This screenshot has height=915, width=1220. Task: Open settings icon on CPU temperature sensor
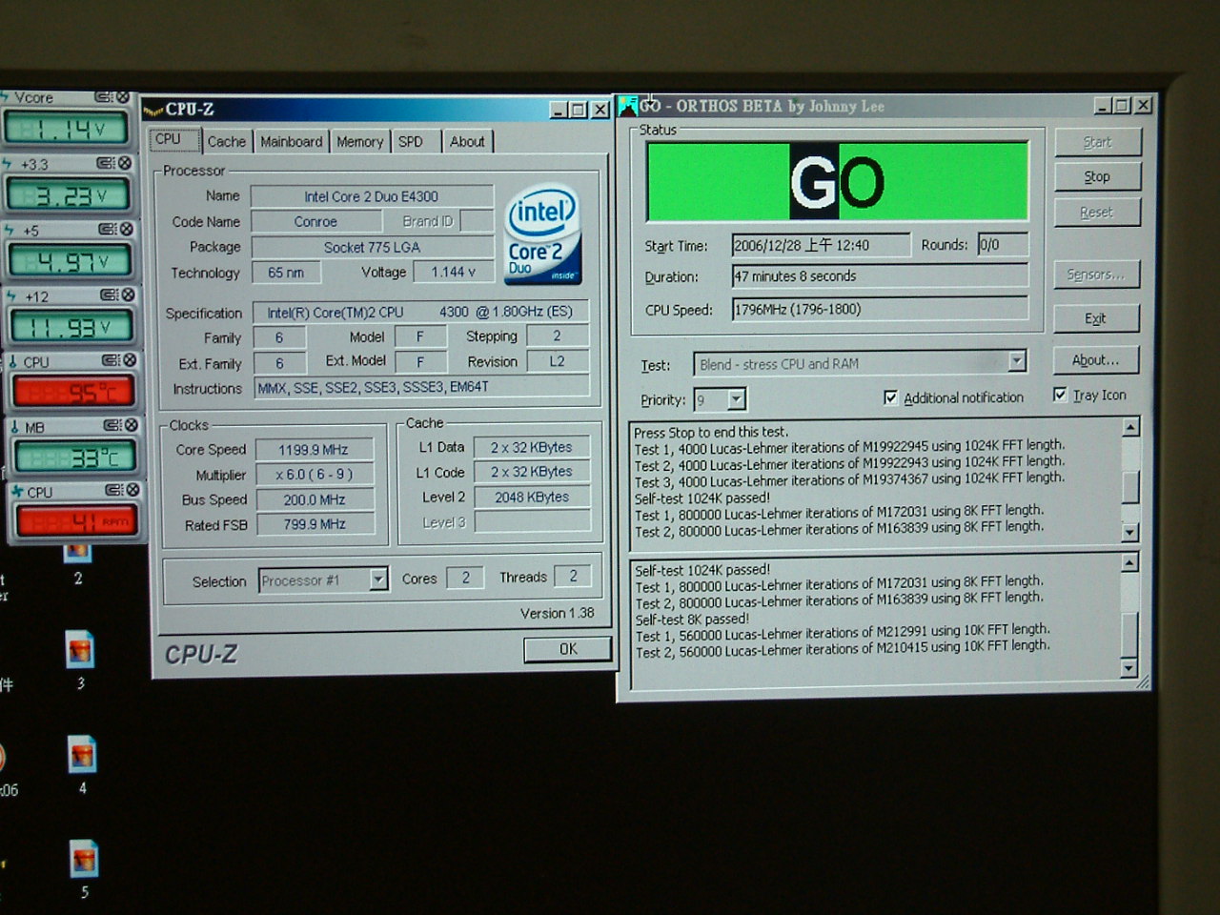pyautogui.click(x=112, y=360)
